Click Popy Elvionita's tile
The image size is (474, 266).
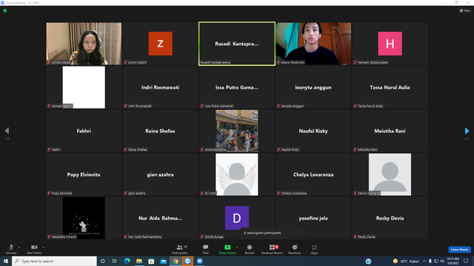pyautogui.click(x=84, y=174)
